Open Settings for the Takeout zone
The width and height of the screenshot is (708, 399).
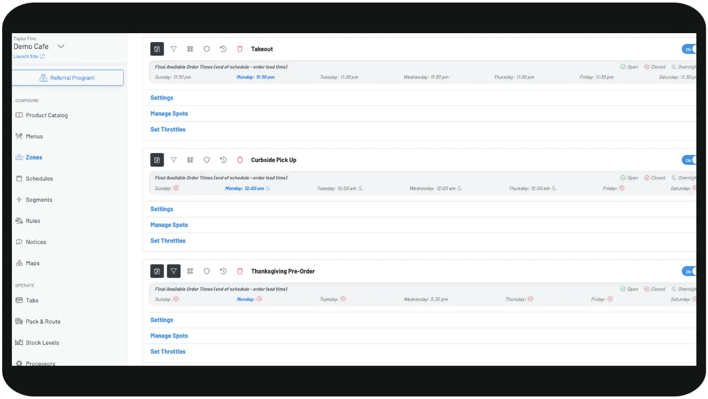pyautogui.click(x=161, y=98)
